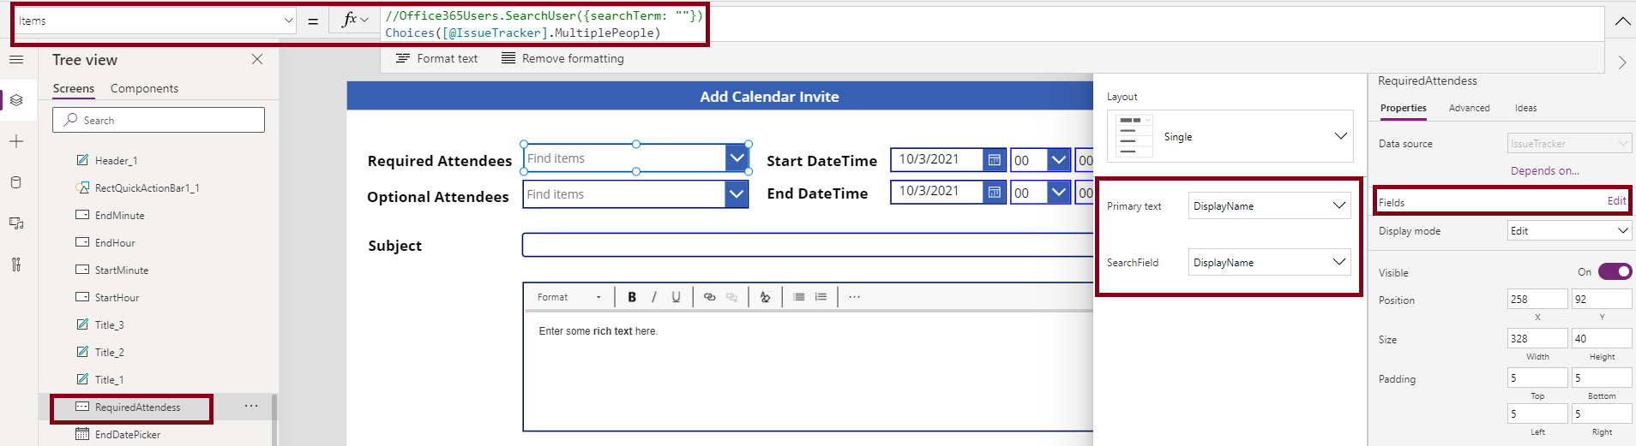Open the Display mode dropdown
Screen dimensions: 1636x446
tap(1569, 230)
